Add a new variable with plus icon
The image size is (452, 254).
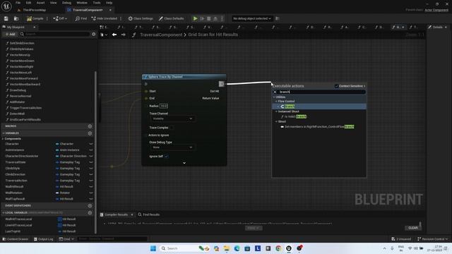pos(90,133)
